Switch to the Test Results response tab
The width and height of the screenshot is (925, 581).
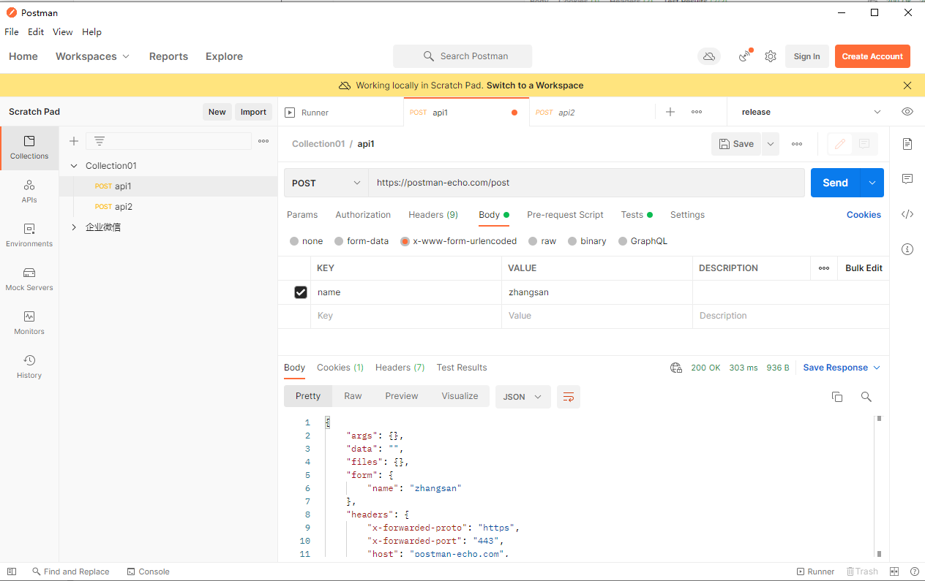point(462,368)
